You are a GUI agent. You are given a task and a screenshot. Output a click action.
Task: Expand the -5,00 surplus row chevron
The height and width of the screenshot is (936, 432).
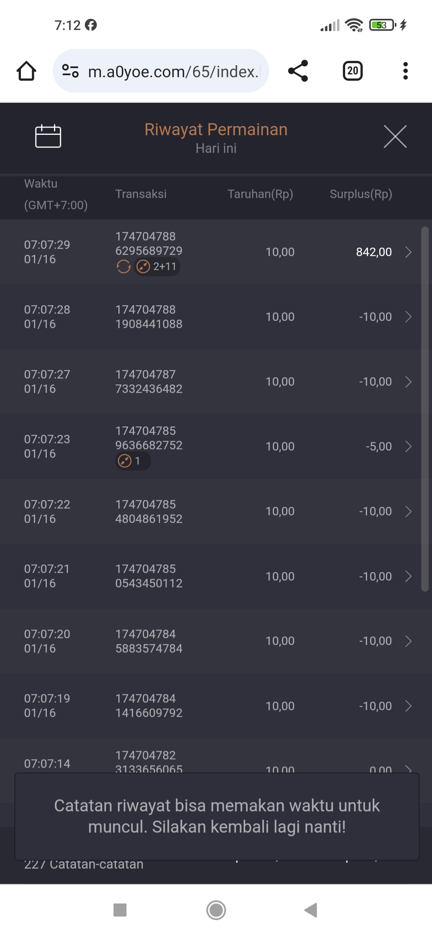(x=408, y=446)
